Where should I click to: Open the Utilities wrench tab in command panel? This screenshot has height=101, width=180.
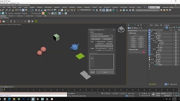pyautogui.click(x=144, y=25)
